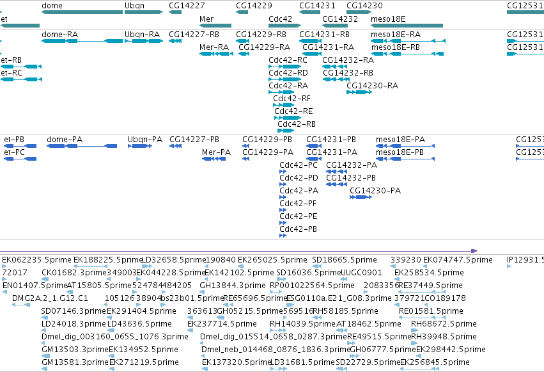
Task: Select the CG14229 gene label
Action: pos(254,6)
